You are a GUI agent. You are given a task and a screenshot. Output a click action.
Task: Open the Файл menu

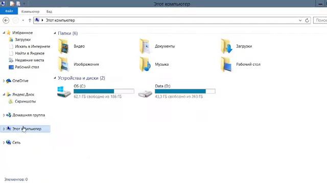tap(9, 11)
